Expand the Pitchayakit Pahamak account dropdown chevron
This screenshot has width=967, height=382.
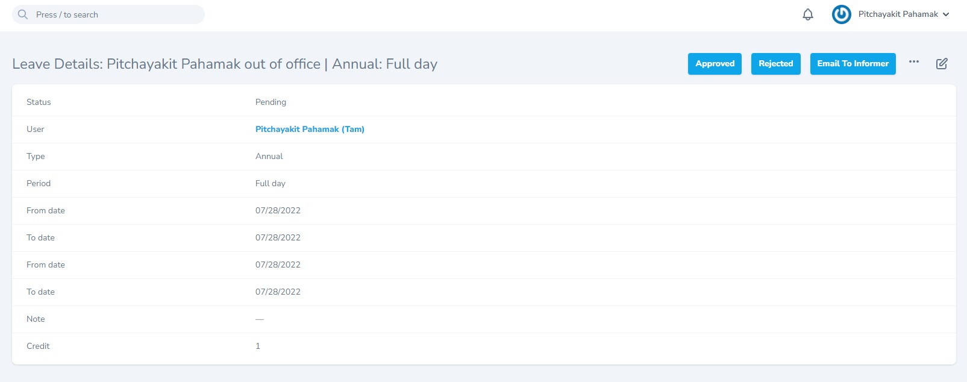tap(946, 14)
